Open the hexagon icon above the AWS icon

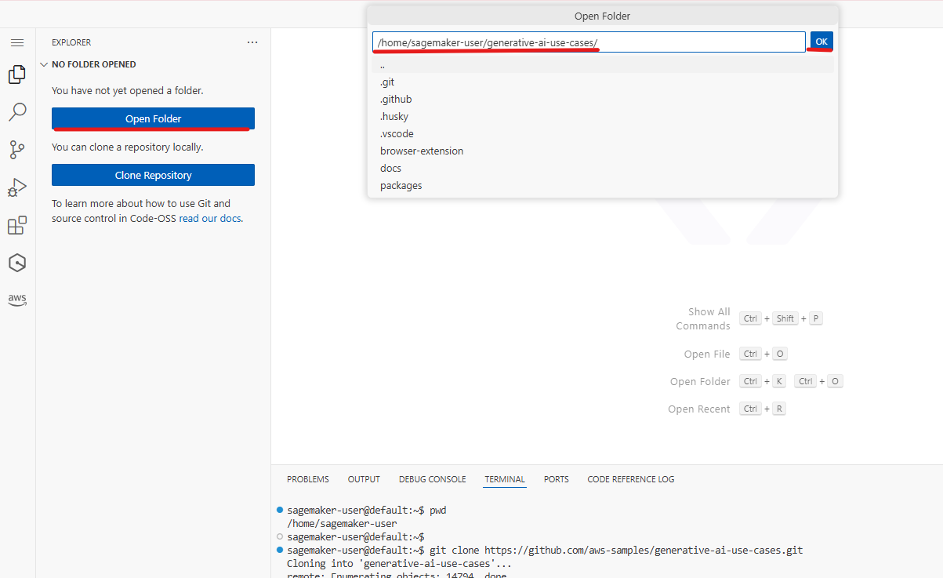(17, 263)
